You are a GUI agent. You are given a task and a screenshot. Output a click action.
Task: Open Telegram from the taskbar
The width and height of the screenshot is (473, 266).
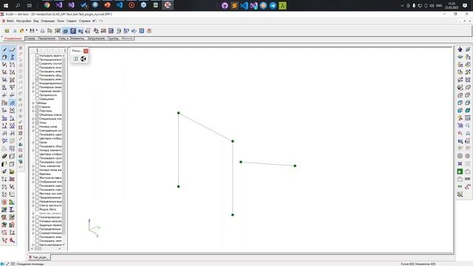coord(273,5)
